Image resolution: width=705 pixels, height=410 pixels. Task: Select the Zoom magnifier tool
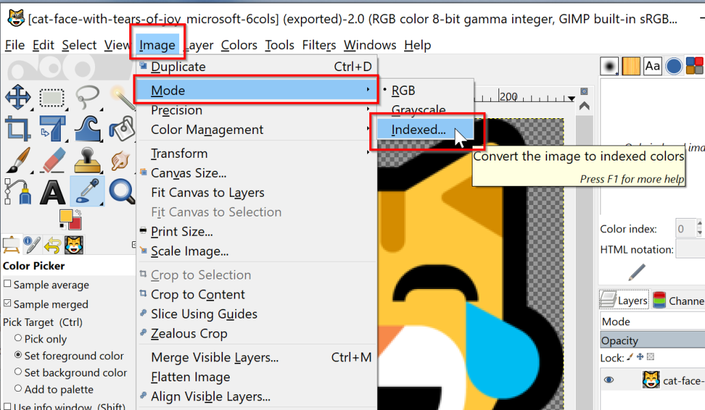point(122,192)
